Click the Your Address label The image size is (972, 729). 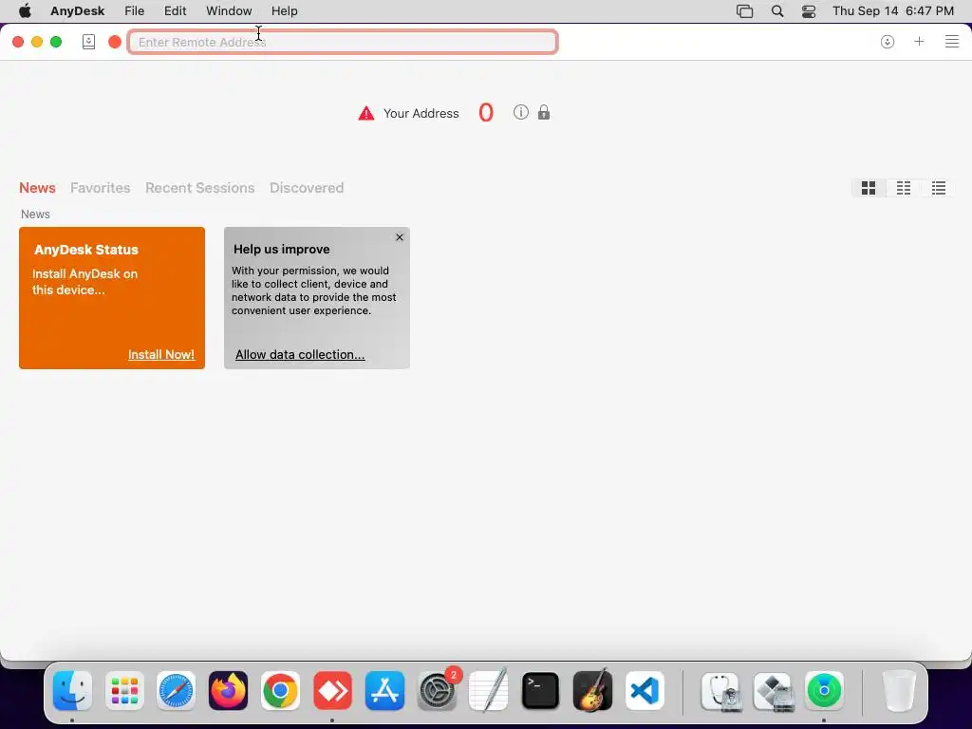(x=421, y=114)
